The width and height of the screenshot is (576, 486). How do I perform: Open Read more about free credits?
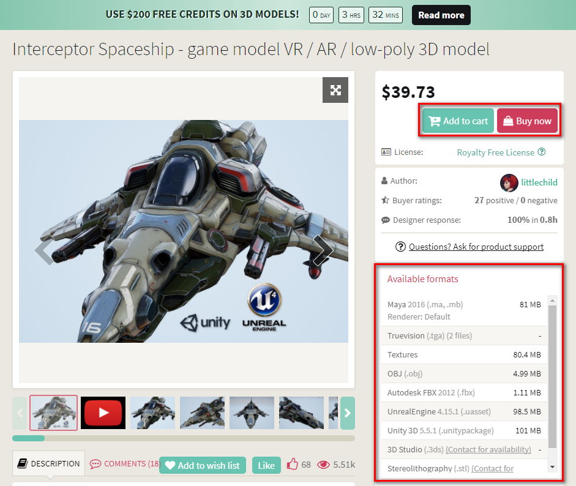441,15
